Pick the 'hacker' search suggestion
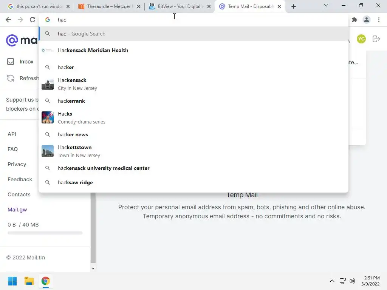 click(x=193, y=67)
